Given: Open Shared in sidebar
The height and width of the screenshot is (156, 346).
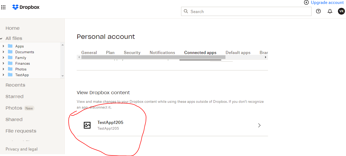Looking at the screenshot, I should click(14, 119).
